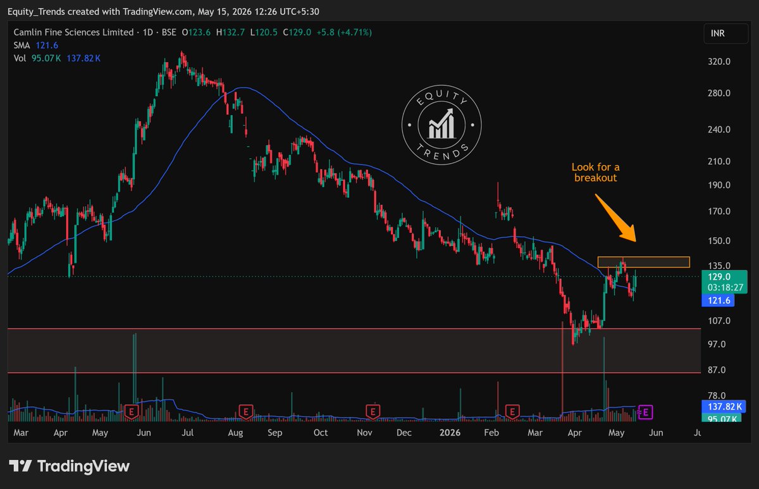Click the 320.0 price axis label
Image resolution: width=759 pixels, height=489 pixels.
point(720,62)
